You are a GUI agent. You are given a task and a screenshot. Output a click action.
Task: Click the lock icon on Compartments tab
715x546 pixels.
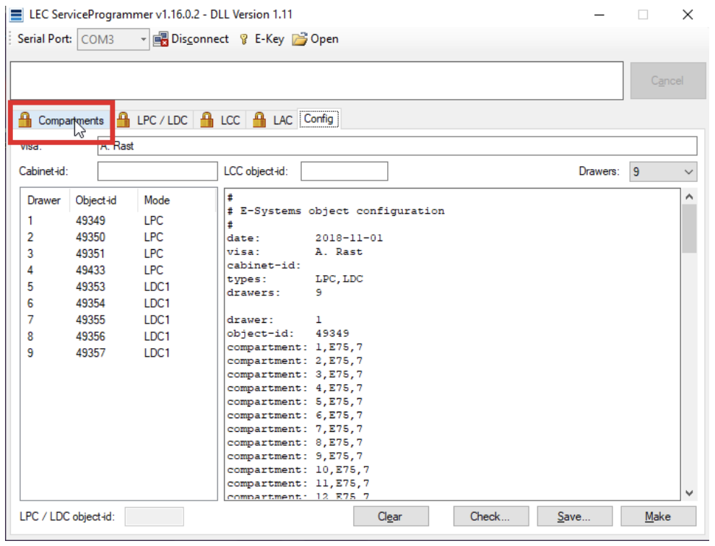[x=25, y=121]
